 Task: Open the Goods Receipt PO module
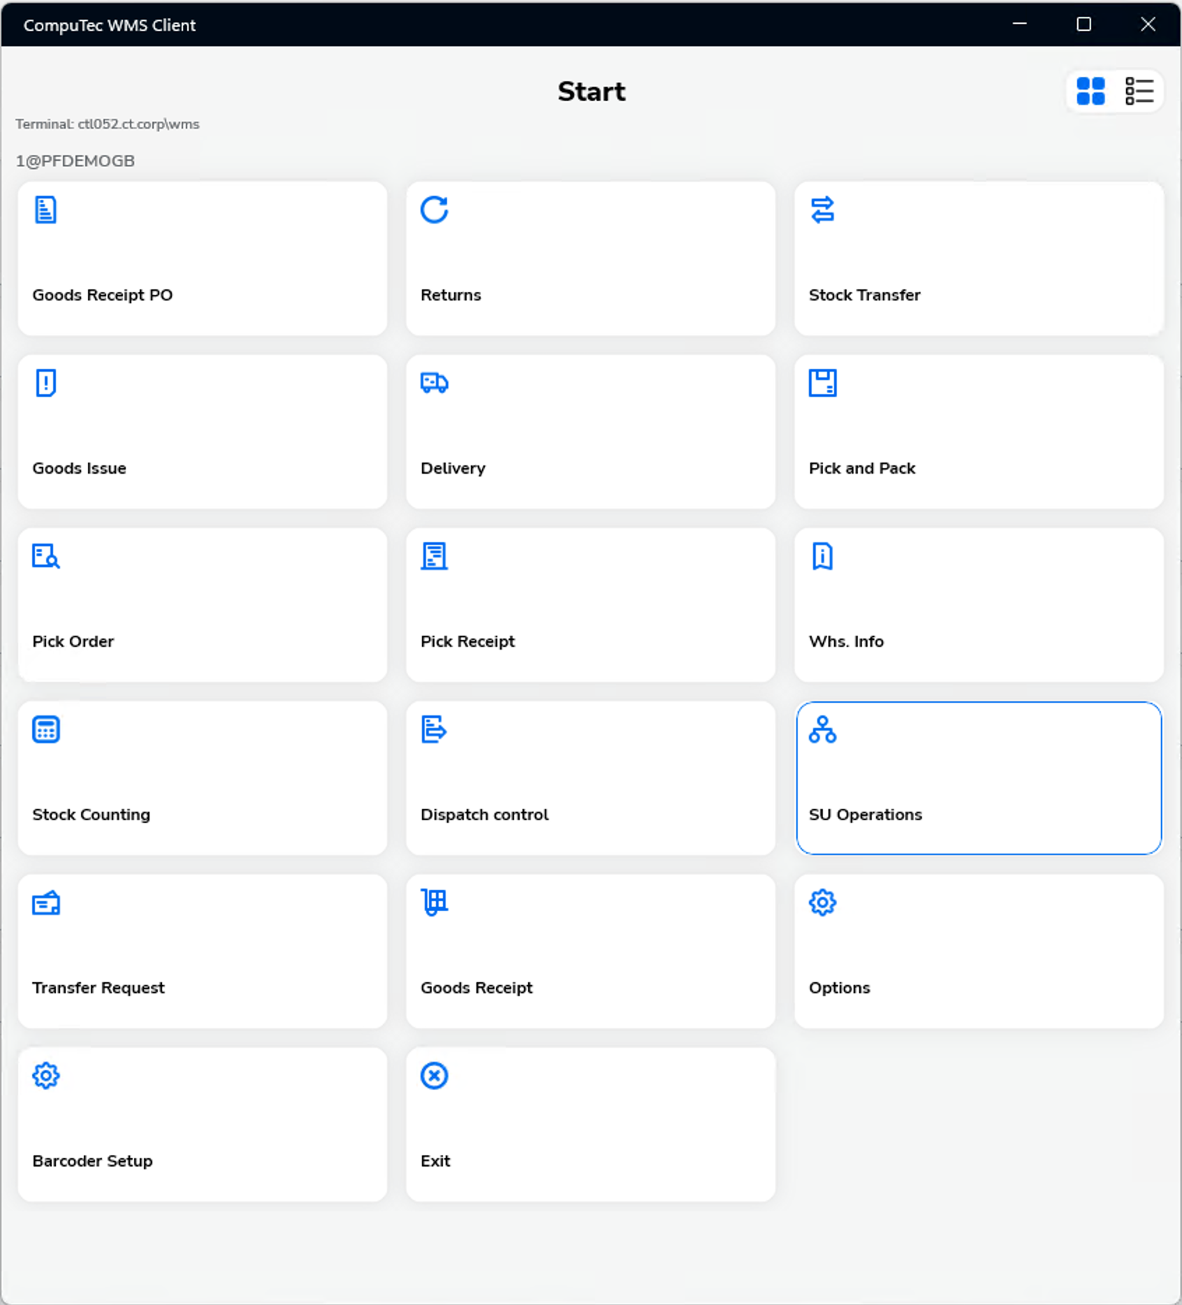pyautogui.click(x=202, y=258)
